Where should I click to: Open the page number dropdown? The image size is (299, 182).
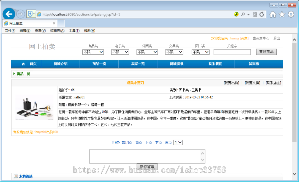point(178,143)
